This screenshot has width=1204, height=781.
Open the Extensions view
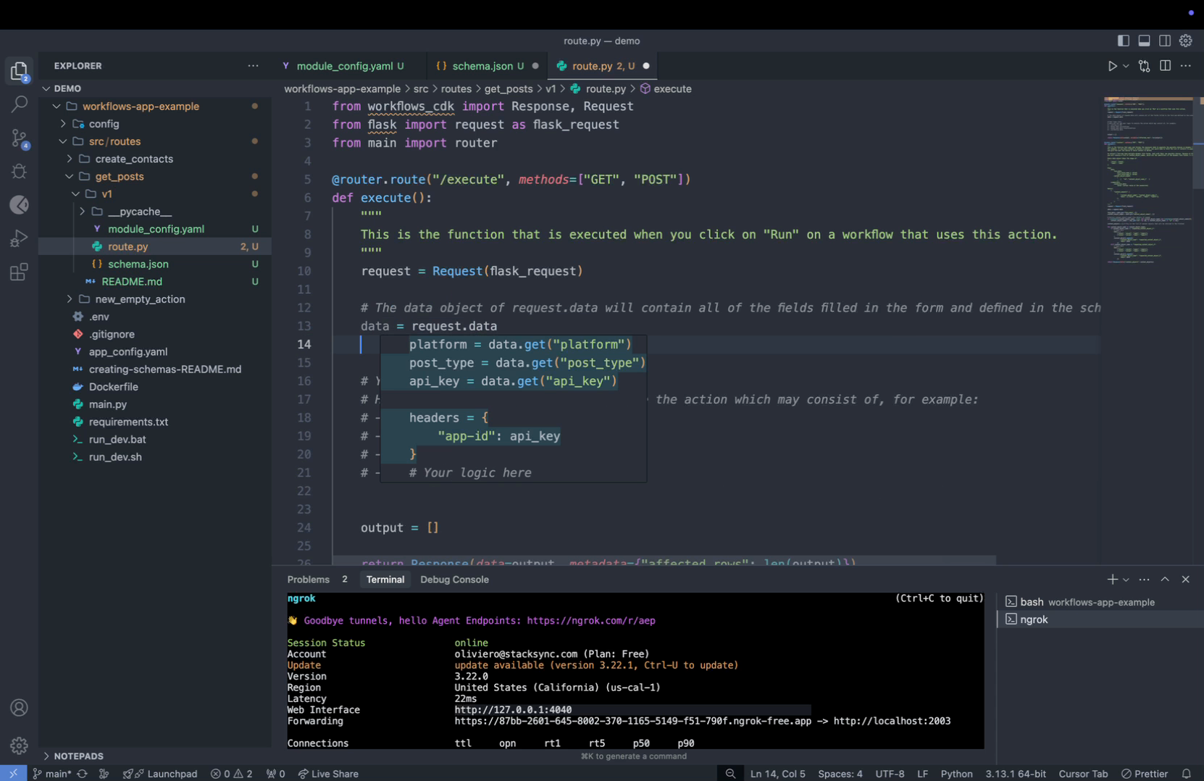(x=19, y=272)
